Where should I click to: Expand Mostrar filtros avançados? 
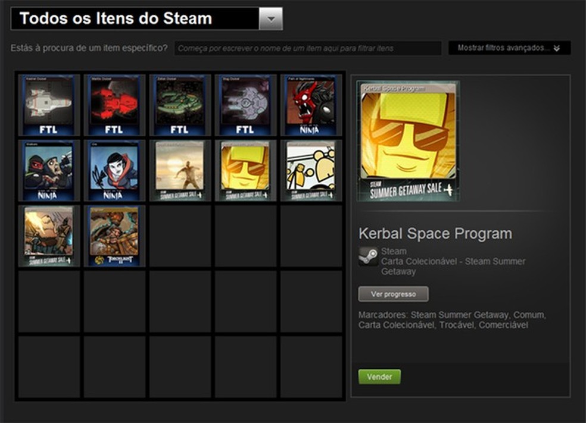click(509, 47)
